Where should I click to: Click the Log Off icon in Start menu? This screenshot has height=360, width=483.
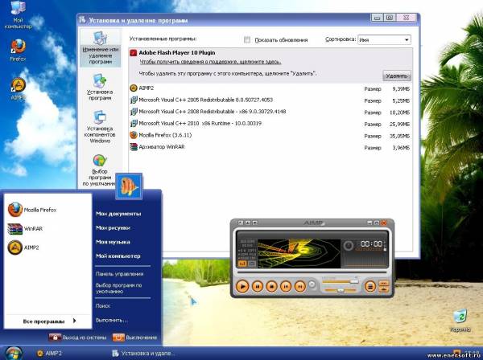(x=55, y=337)
